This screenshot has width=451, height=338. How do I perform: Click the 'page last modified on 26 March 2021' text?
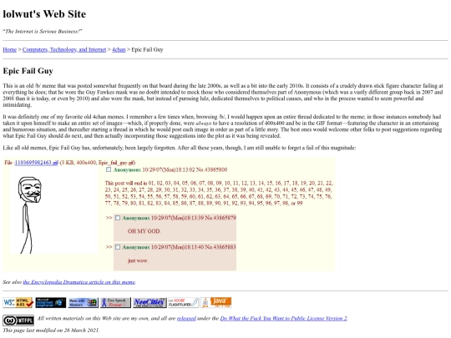coord(51,330)
